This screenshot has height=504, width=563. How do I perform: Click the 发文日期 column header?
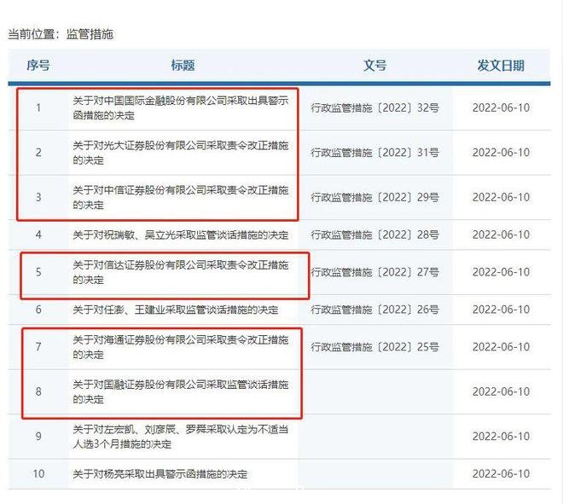[501, 66]
